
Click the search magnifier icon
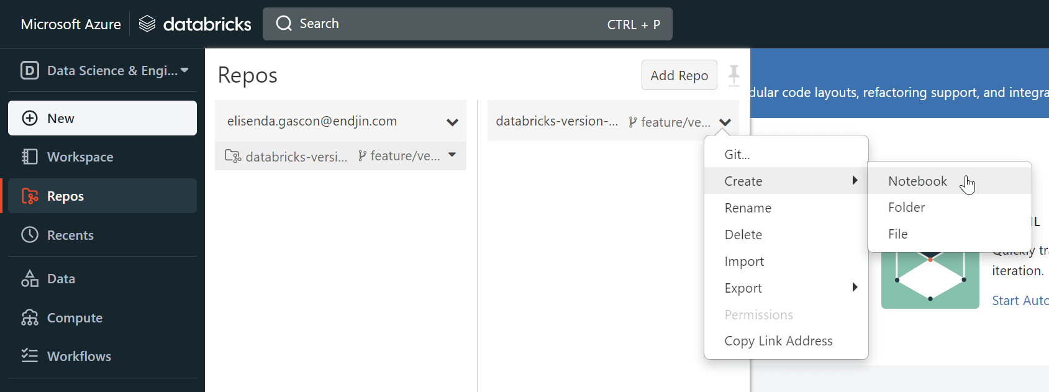pos(284,24)
